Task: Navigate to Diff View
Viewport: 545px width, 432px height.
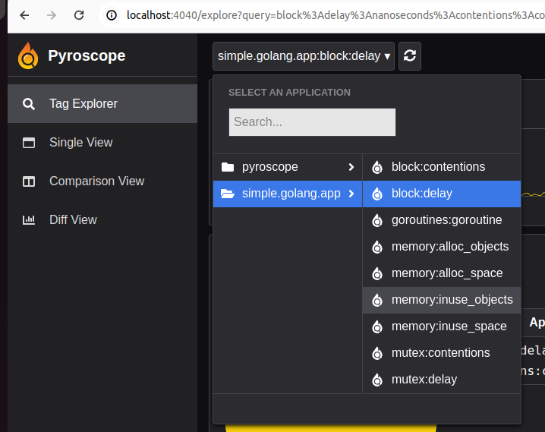Action: pos(73,220)
